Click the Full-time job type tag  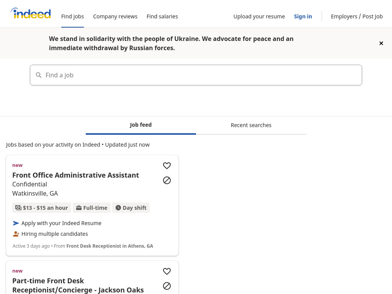tap(92, 208)
